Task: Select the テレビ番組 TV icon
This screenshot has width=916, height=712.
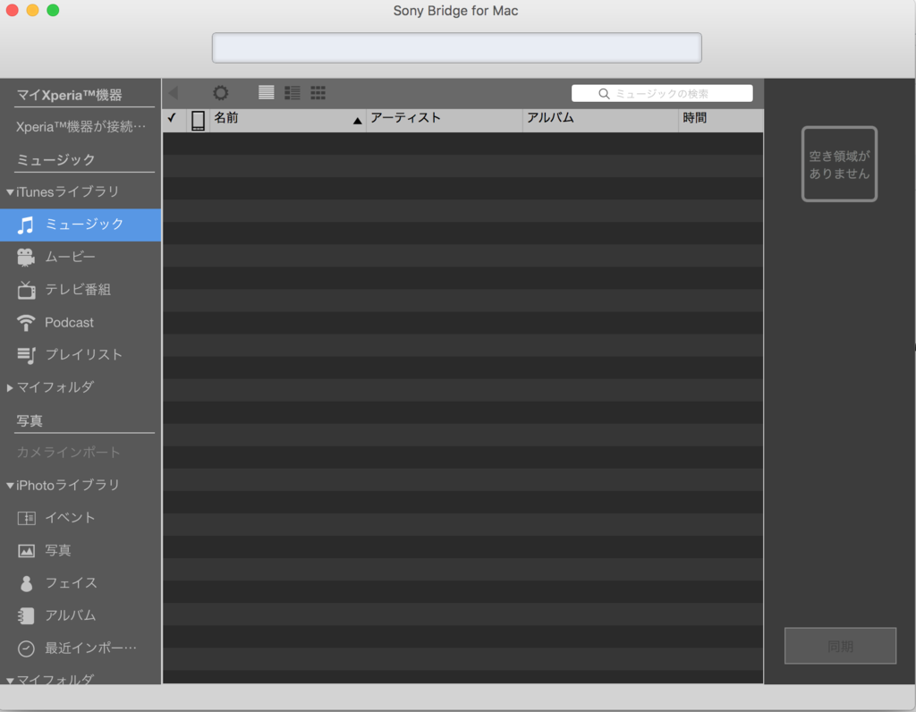Action: [x=26, y=290]
